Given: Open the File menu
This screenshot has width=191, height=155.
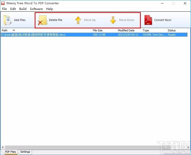Looking at the screenshot, I should tap(4, 9).
